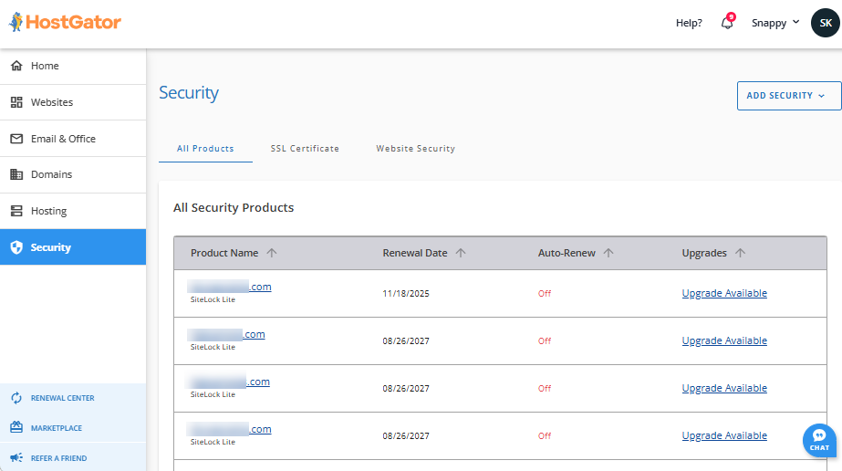Open Marketplace link

coord(57,428)
